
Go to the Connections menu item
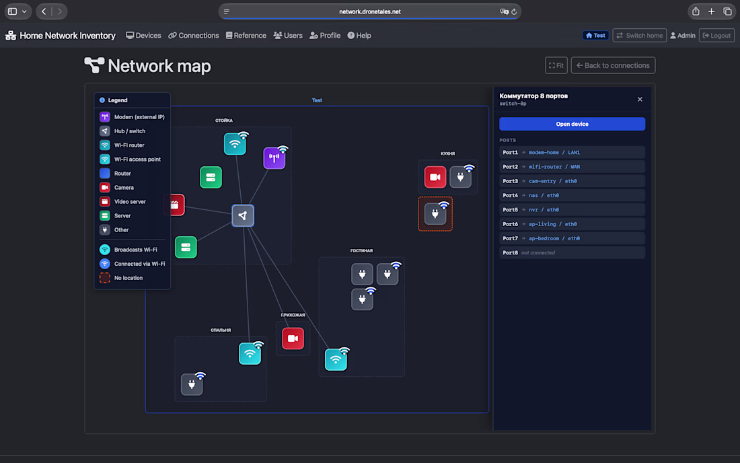[x=194, y=36]
